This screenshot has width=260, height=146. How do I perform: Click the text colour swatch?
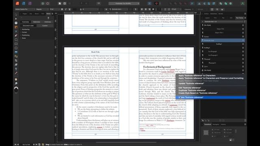pos(75,9)
